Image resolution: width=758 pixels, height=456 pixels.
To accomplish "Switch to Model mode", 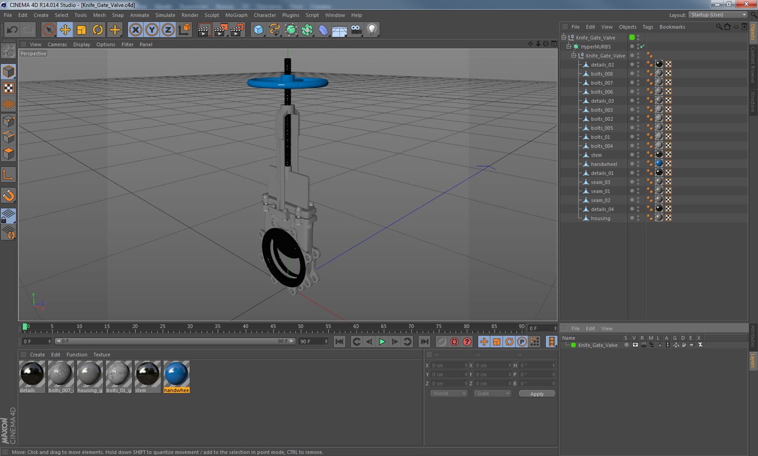I will click(x=8, y=71).
